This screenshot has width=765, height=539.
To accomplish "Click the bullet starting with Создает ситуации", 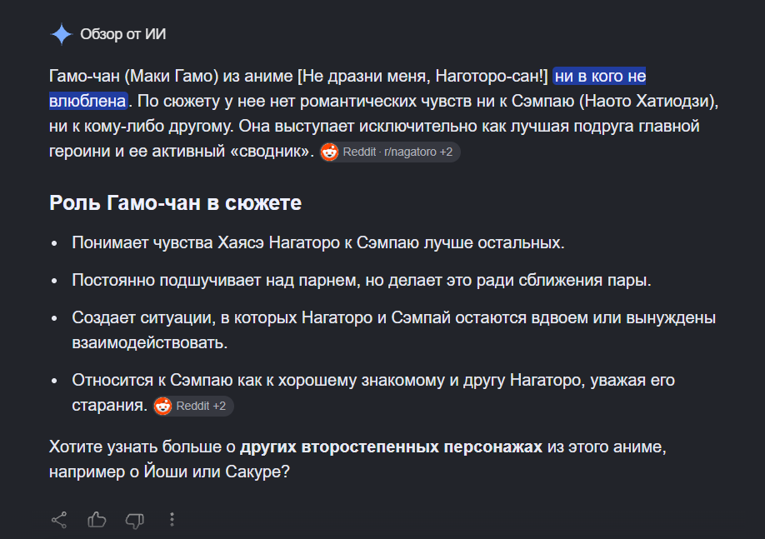I will click(x=393, y=330).
